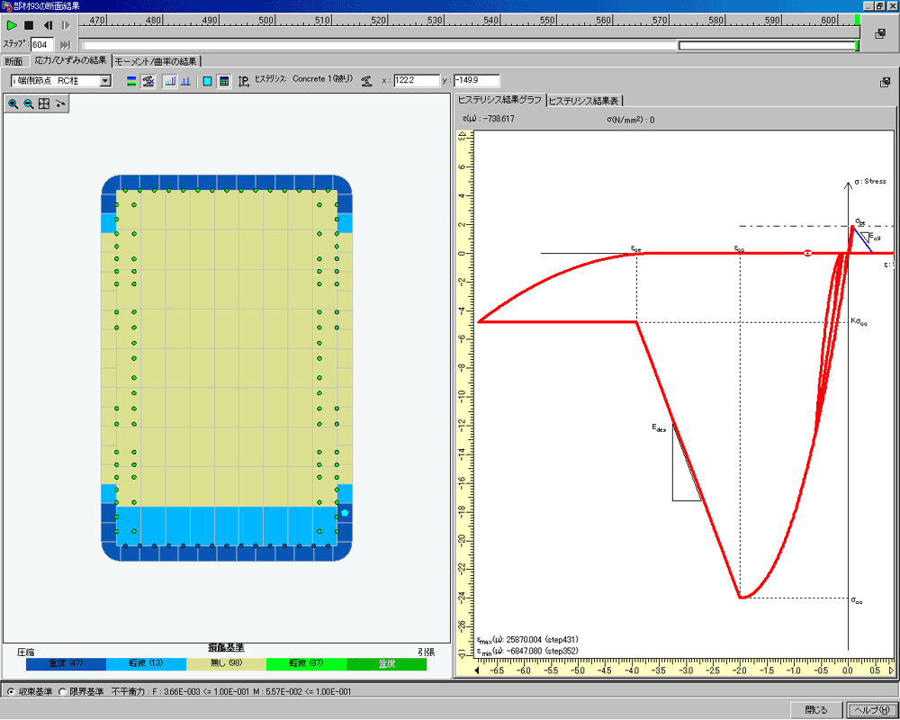Toggle the cyan square display icon

click(x=208, y=81)
